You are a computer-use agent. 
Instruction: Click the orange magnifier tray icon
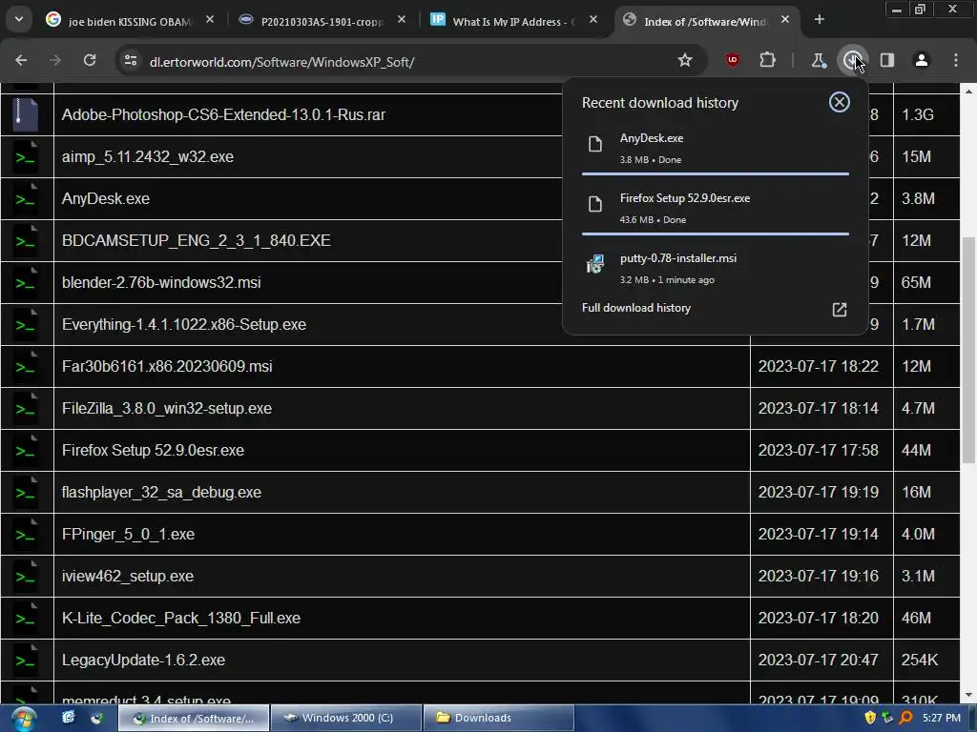click(906, 718)
